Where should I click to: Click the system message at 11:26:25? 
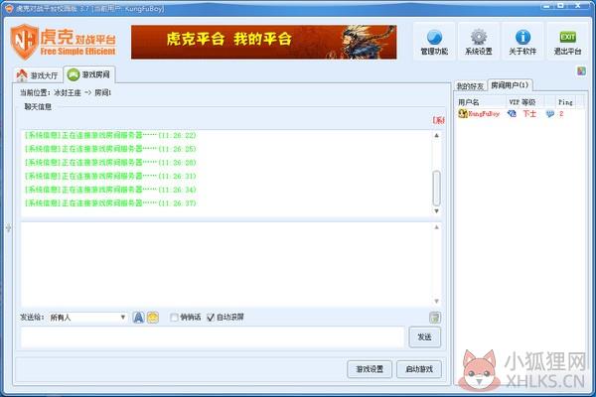(x=110, y=149)
